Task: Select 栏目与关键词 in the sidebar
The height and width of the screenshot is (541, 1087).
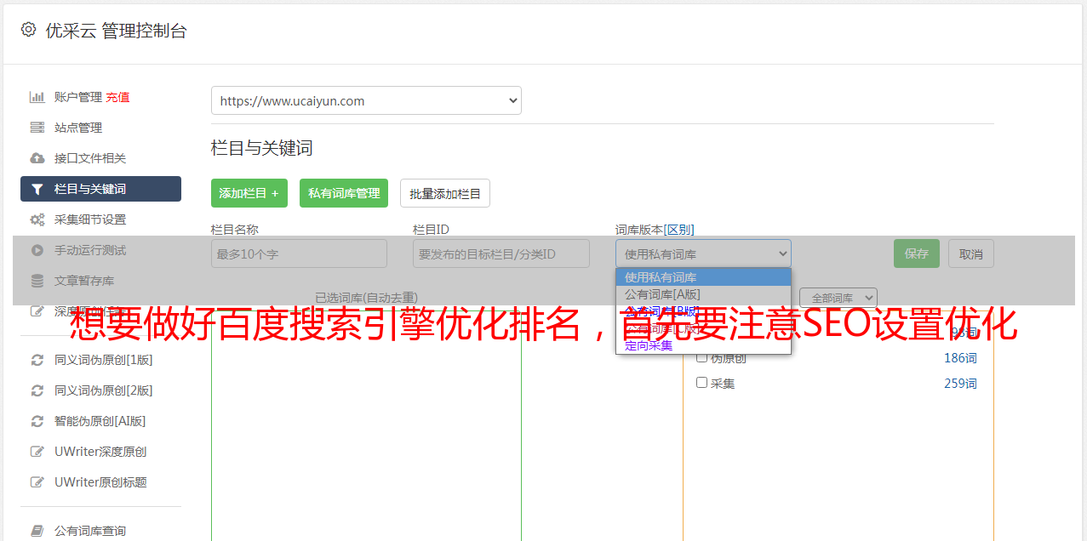Action: click(100, 189)
